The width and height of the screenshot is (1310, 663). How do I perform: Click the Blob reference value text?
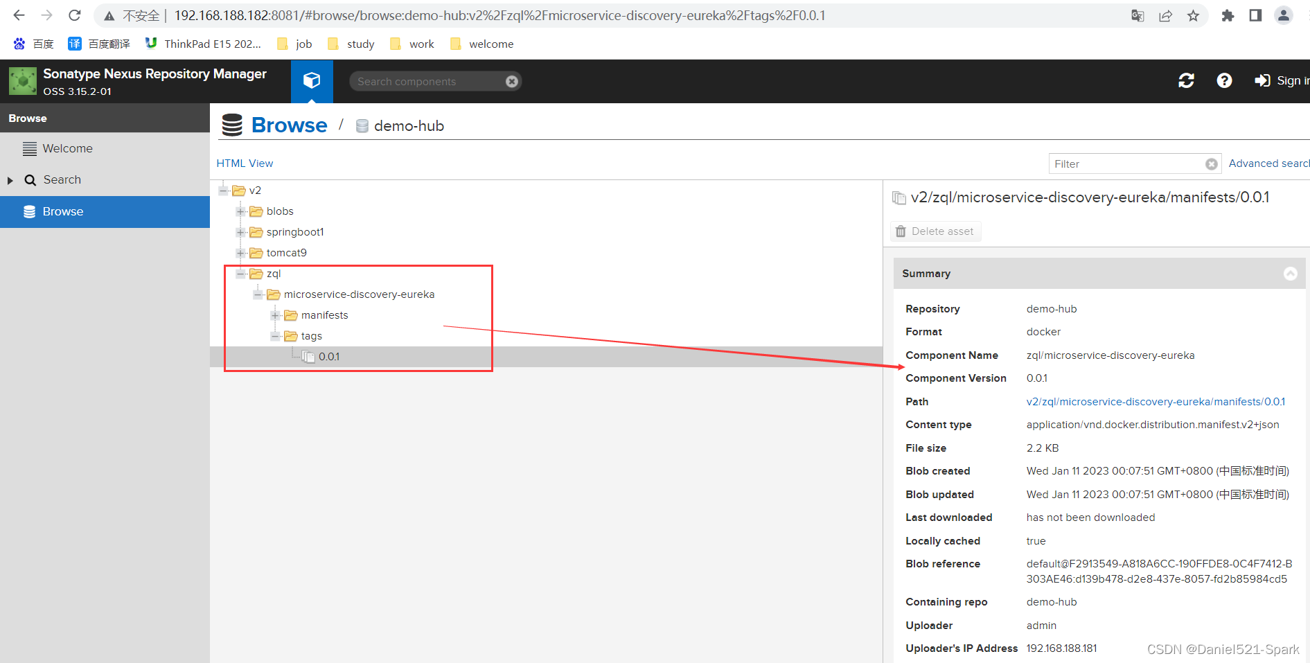[x=1159, y=572]
